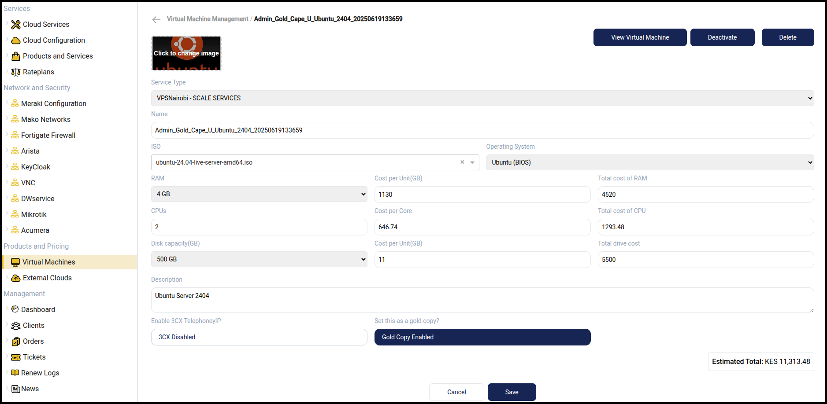The image size is (827, 404).
Task: Click the Cost per Core field
Action: click(482, 227)
